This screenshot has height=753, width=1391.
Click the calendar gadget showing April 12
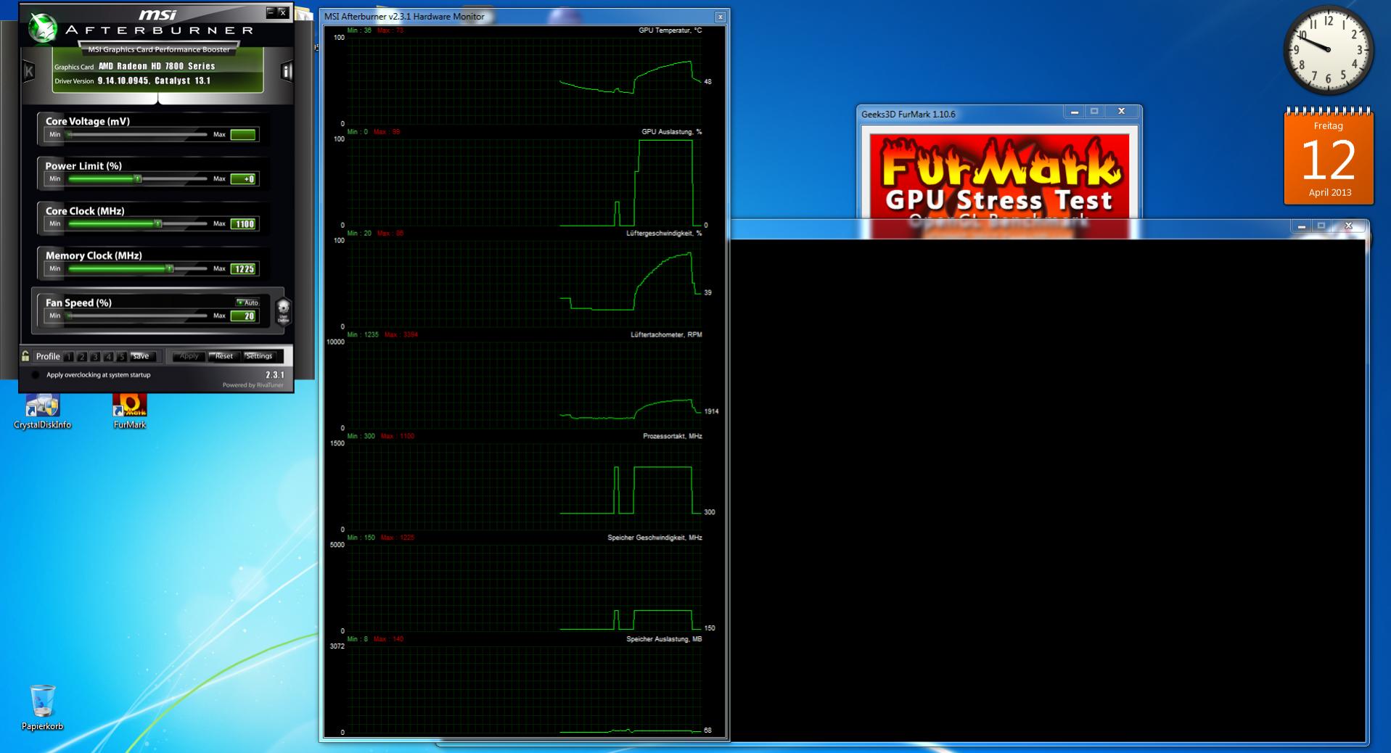pyautogui.click(x=1329, y=156)
